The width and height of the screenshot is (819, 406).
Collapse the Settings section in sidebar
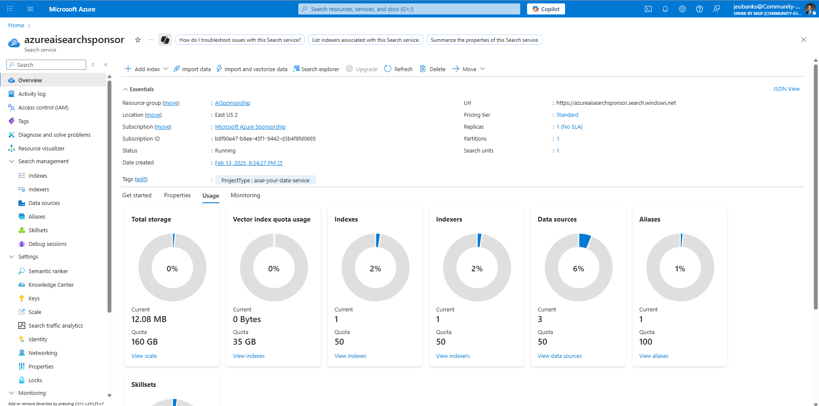click(12, 256)
